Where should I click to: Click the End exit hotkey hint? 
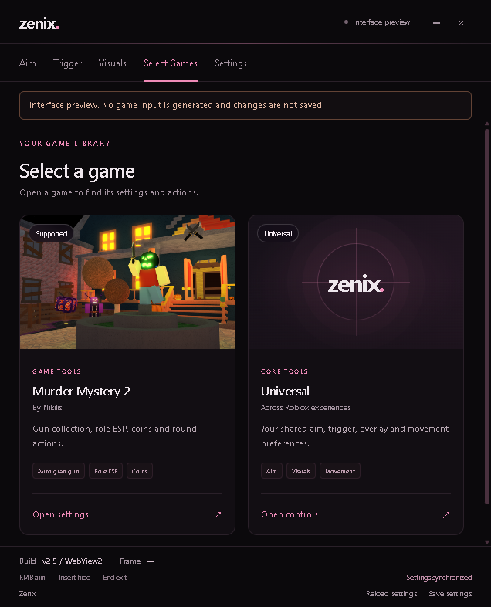(115, 578)
